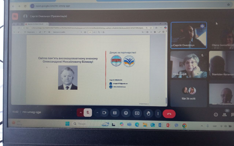The image size is (234, 146).
Task: Leave the call with red hang-up button
Action: [169, 114]
